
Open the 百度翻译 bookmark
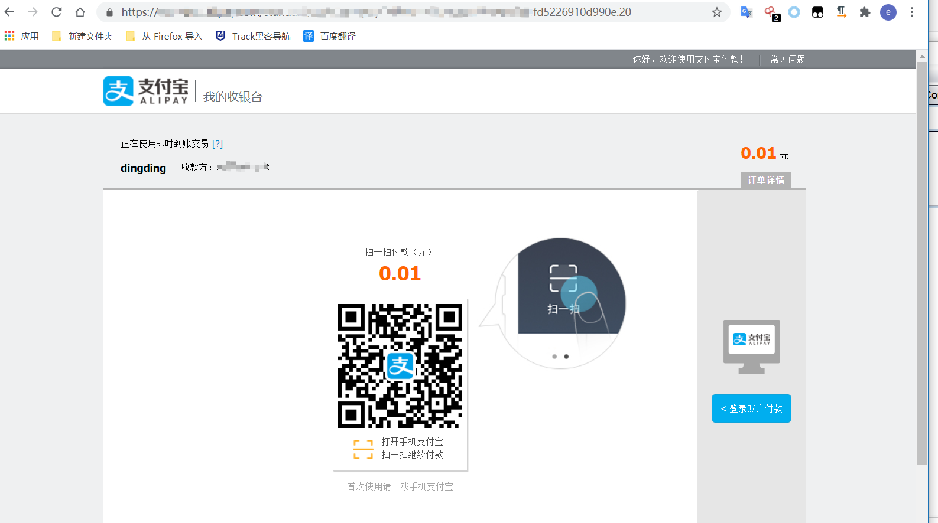[329, 36]
